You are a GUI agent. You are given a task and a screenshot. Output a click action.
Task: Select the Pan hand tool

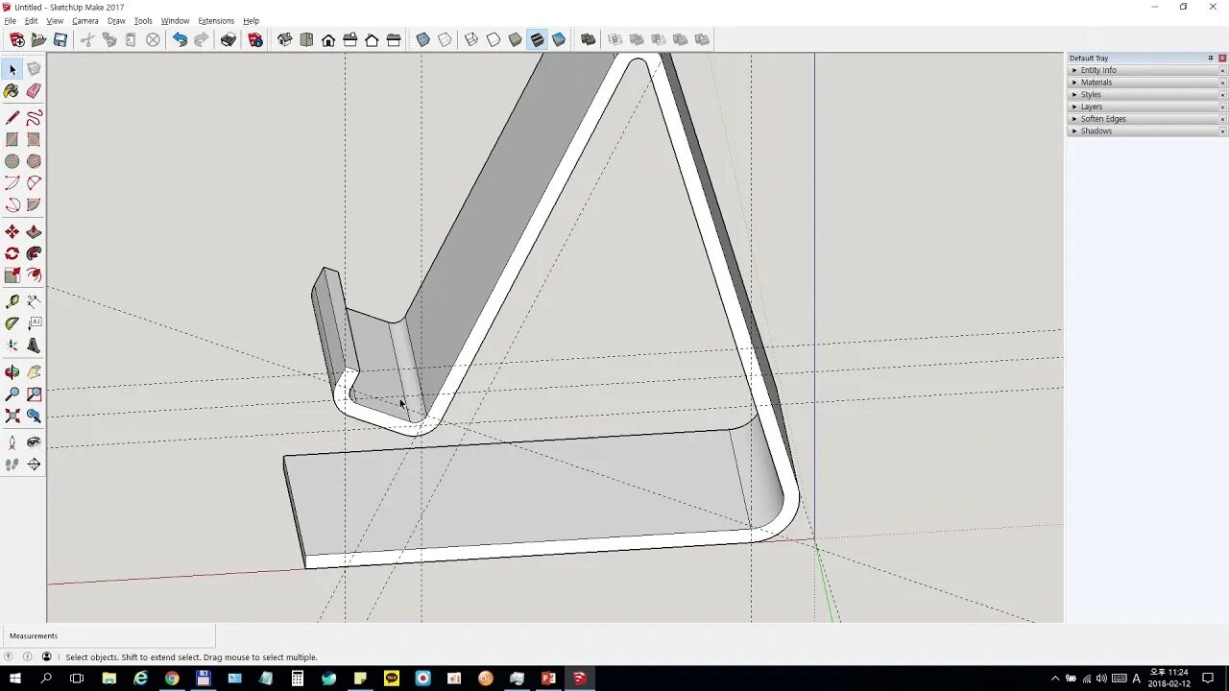(34, 372)
